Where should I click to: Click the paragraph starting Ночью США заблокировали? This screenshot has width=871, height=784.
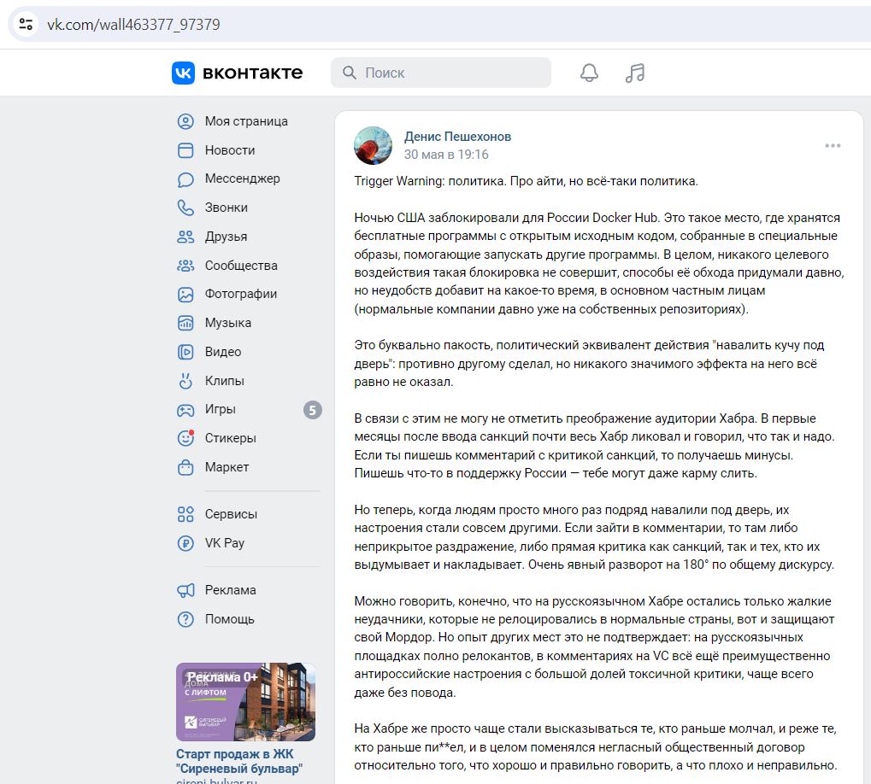tap(599, 264)
